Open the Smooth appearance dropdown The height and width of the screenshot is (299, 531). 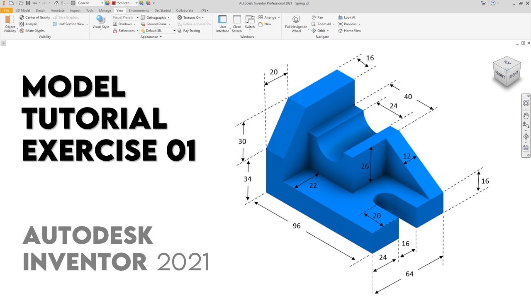(124, 3)
